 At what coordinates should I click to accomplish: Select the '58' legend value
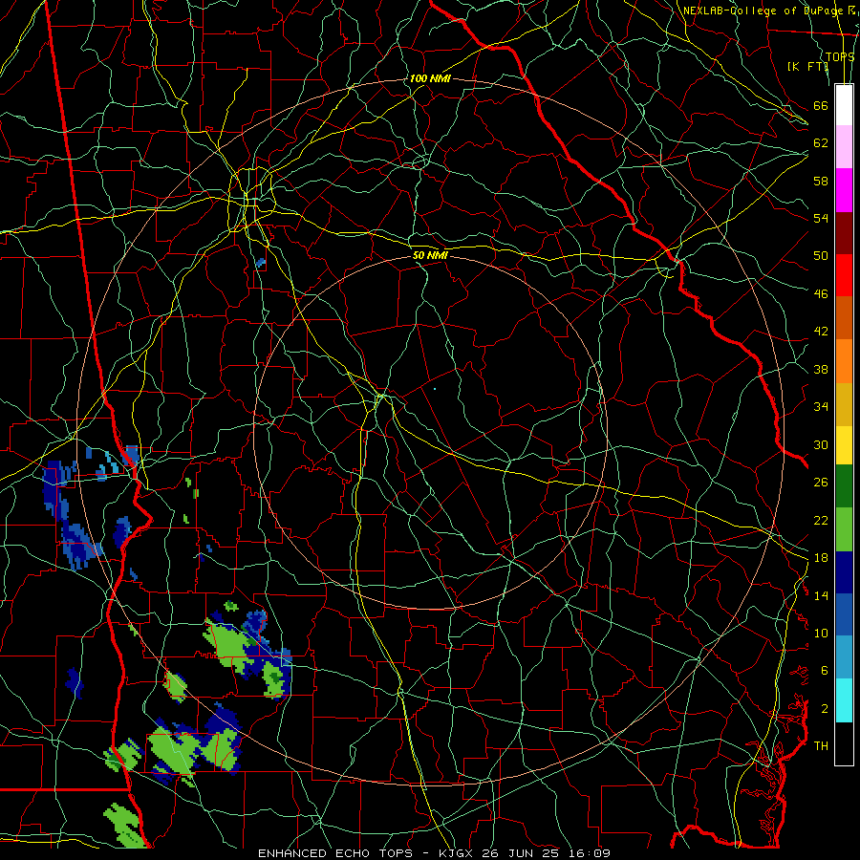821,181
